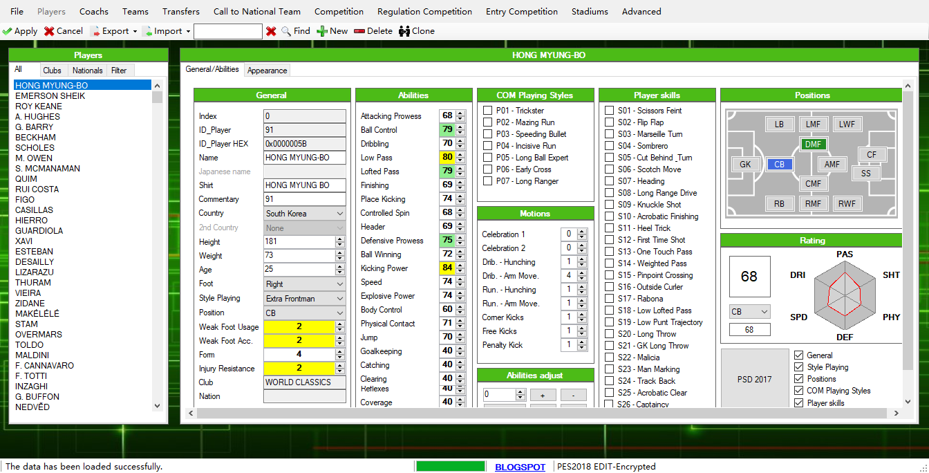Image resolution: width=929 pixels, height=473 pixels.
Task: Select the RWF position on the pitch
Action: [x=847, y=204]
